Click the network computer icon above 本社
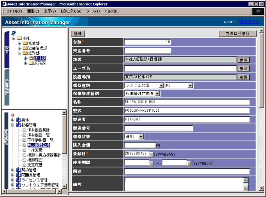Image resolution: width=266 pixels, height=197 pixels. [x=14, y=33]
